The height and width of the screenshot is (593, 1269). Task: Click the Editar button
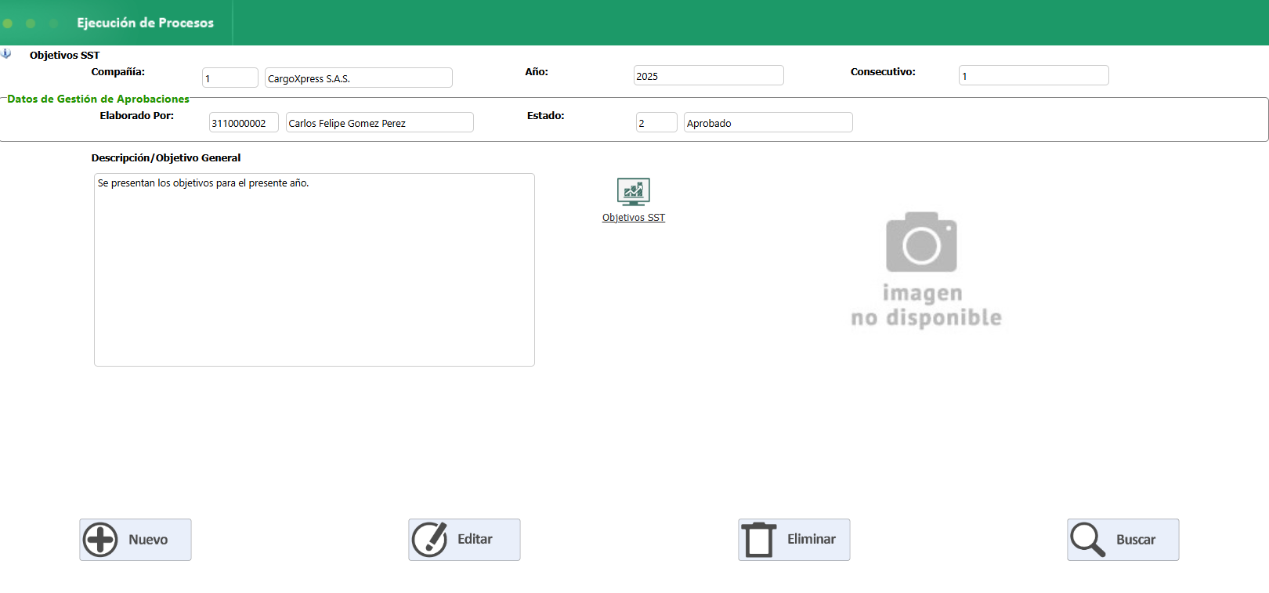(x=465, y=540)
